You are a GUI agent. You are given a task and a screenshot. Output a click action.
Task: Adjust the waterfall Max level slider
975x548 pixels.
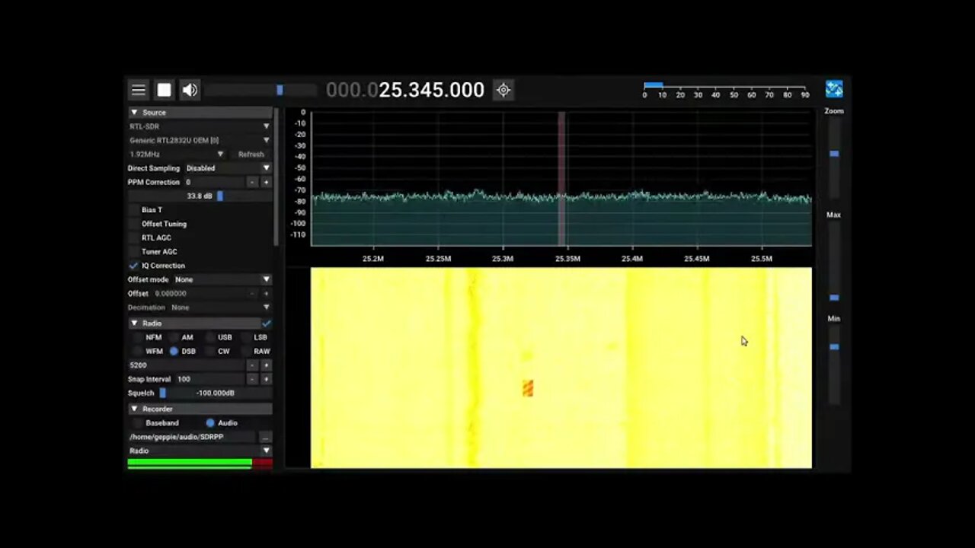point(834,262)
